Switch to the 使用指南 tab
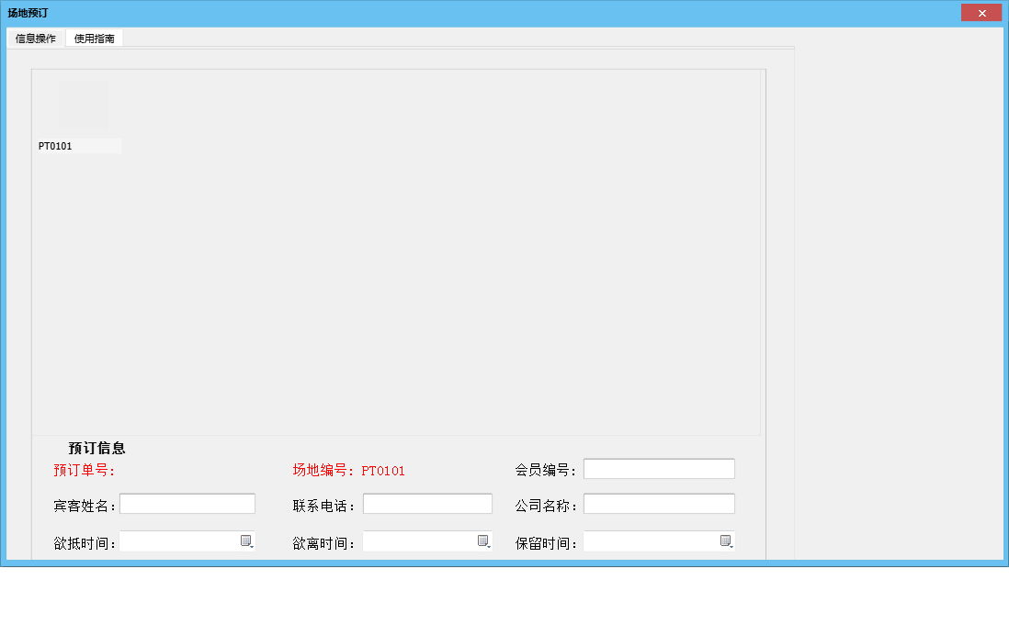 click(94, 39)
